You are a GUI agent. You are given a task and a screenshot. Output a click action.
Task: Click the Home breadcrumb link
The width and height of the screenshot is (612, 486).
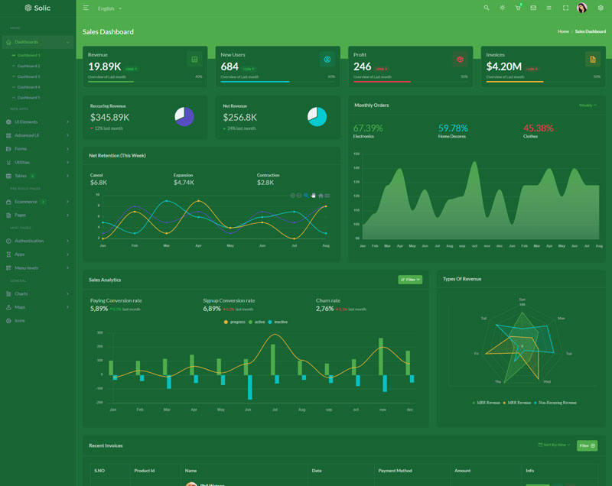tap(563, 31)
